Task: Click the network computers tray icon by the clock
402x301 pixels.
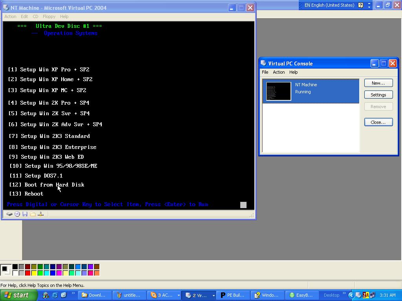Action: pos(373,295)
